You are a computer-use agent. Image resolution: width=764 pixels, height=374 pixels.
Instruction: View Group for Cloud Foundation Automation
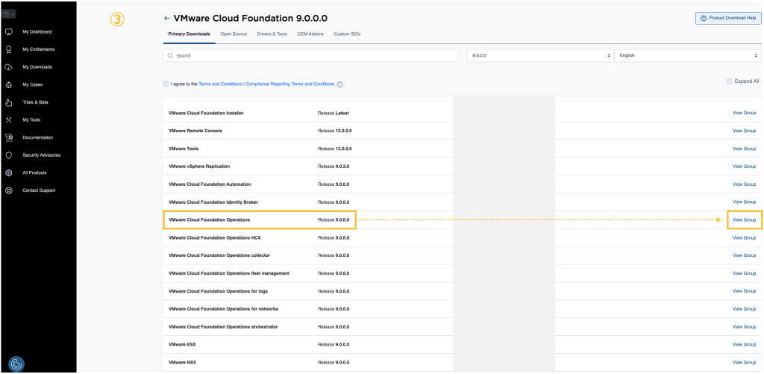tap(744, 184)
